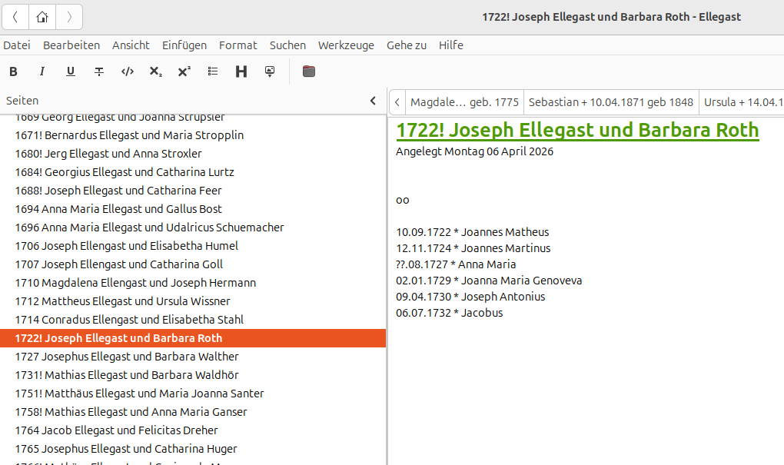Toggle underline formatting
This screenshot has width=784, height=465.
pyautogui.click(x=71, y=71)
